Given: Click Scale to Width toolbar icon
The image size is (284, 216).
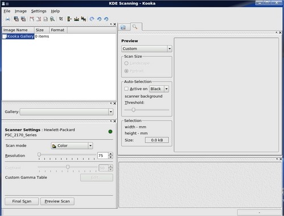Looking at the screenshot, I should [32, 19].
